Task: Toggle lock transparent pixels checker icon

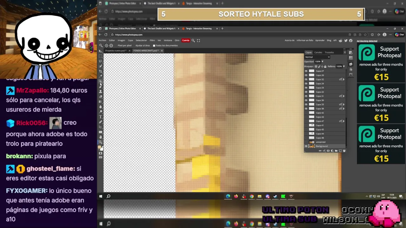Action: 316,66
